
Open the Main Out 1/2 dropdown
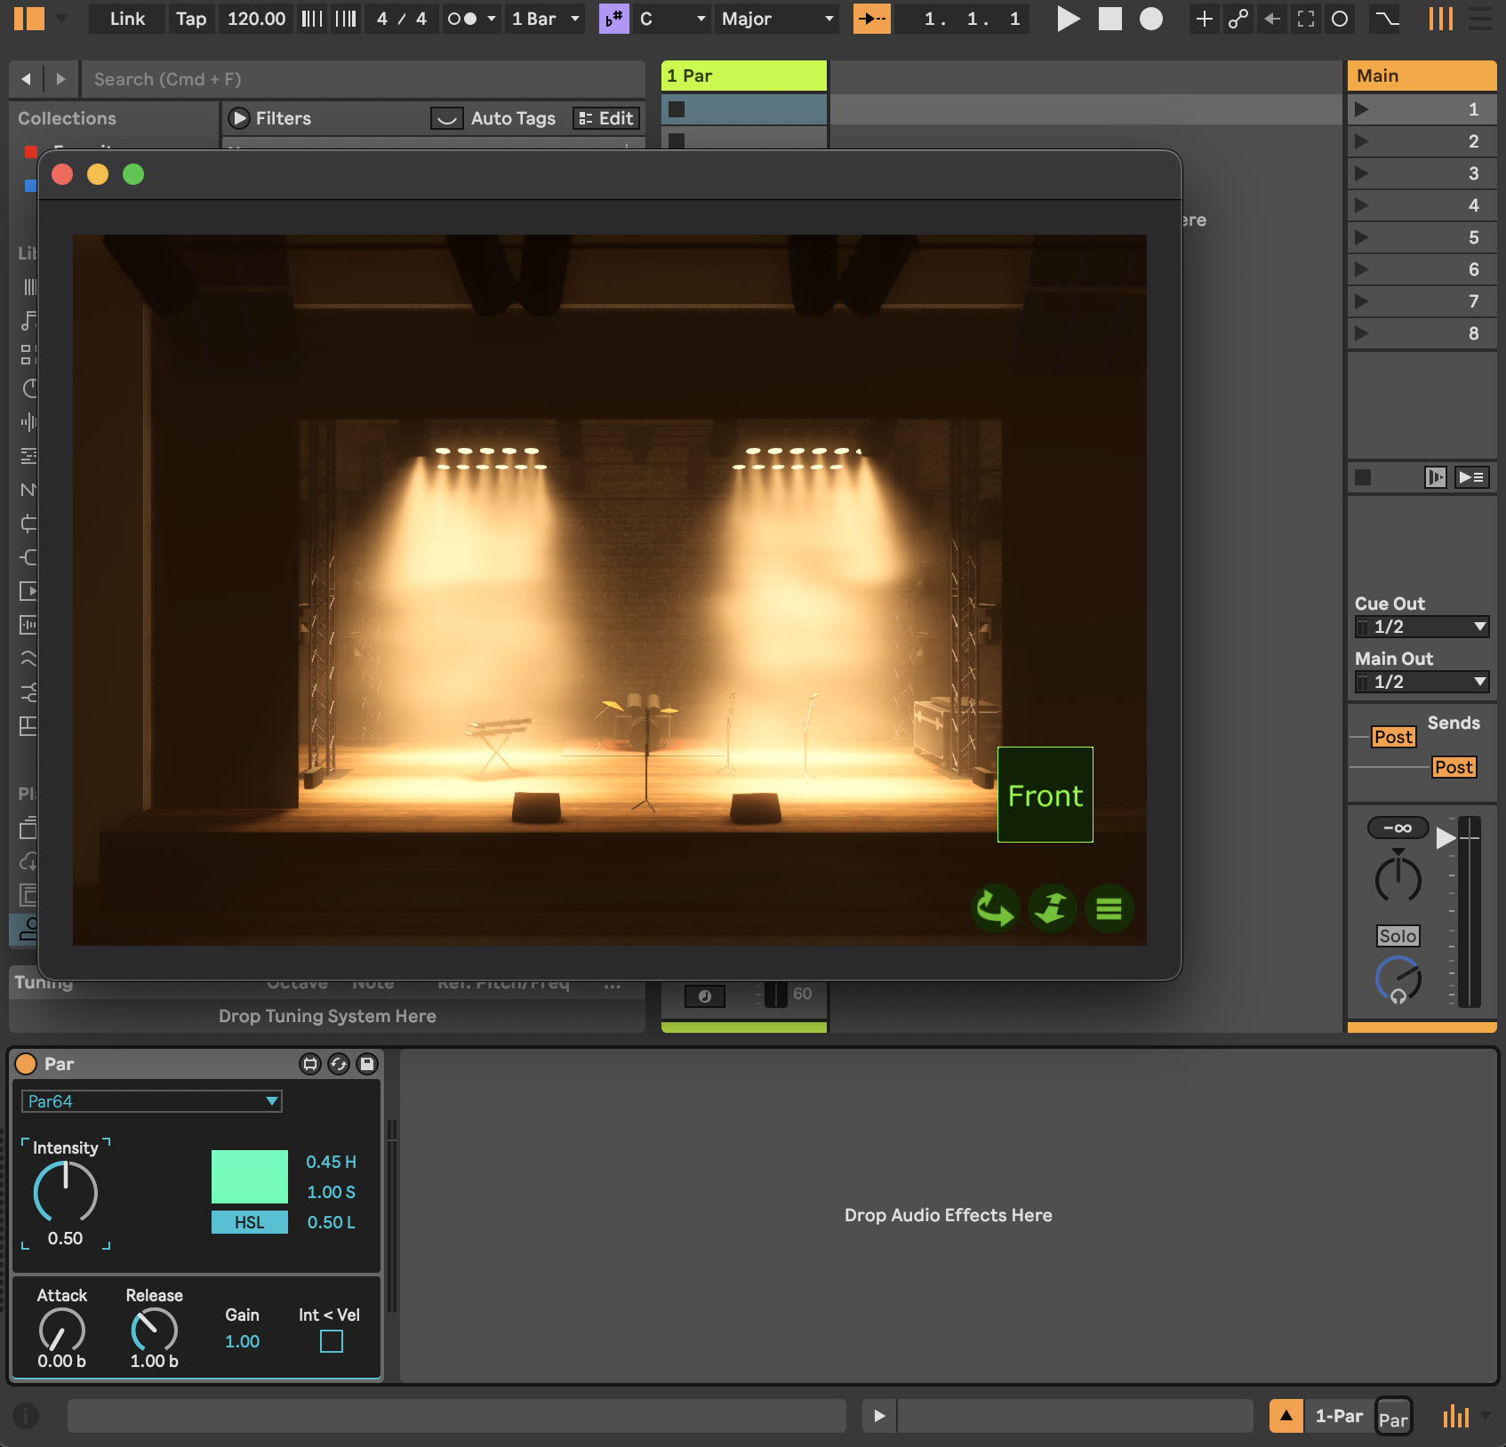click(1422, 682)
